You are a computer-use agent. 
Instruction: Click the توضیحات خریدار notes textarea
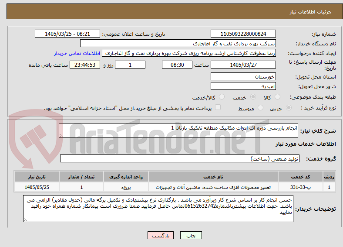tap(158, 209)
